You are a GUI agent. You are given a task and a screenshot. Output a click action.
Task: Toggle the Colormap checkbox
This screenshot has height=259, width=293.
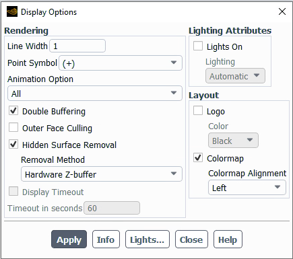pos(198,157)
